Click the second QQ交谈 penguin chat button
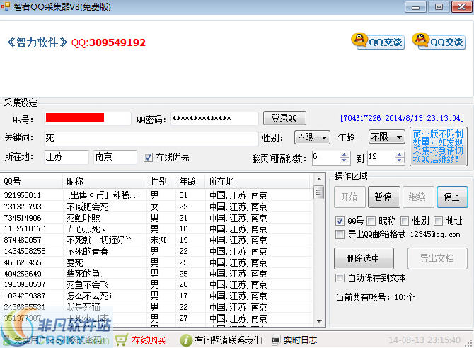The image size is (474, 348). click(x=439, y=41)
